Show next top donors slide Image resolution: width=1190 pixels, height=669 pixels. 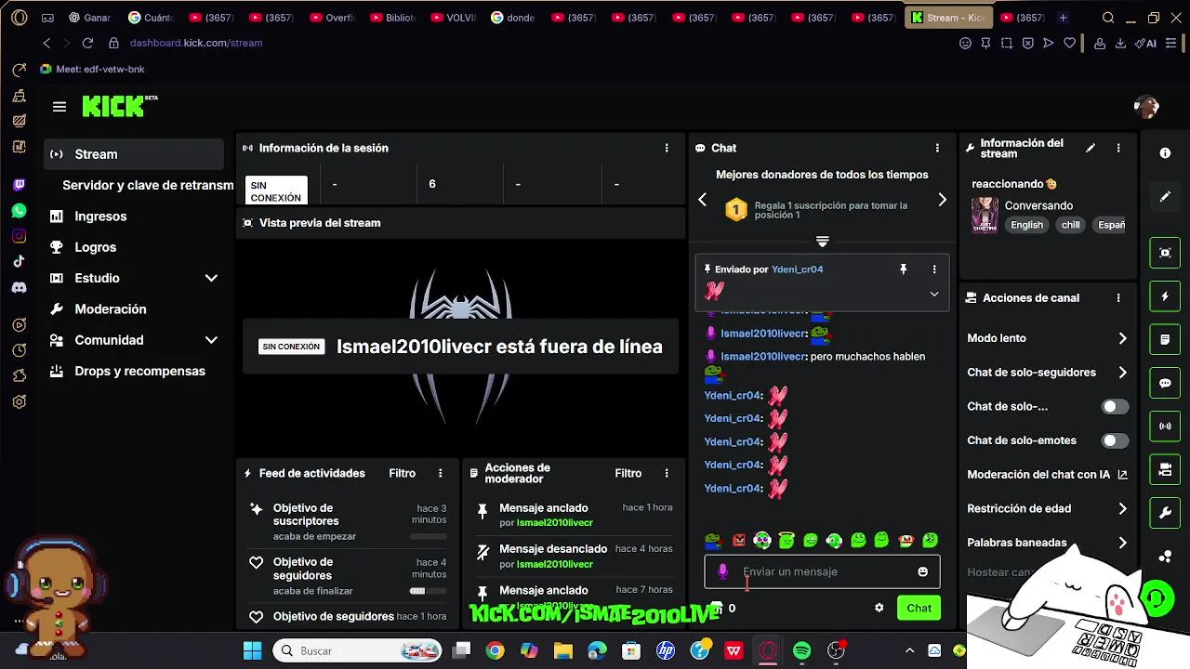coord(942,200)
